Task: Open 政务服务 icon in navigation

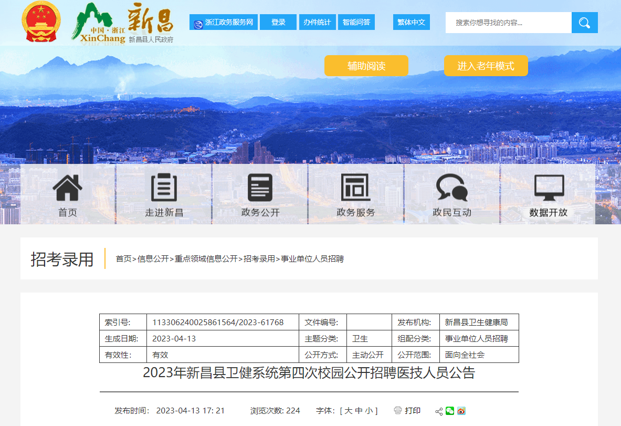Action: click(355, 188)
